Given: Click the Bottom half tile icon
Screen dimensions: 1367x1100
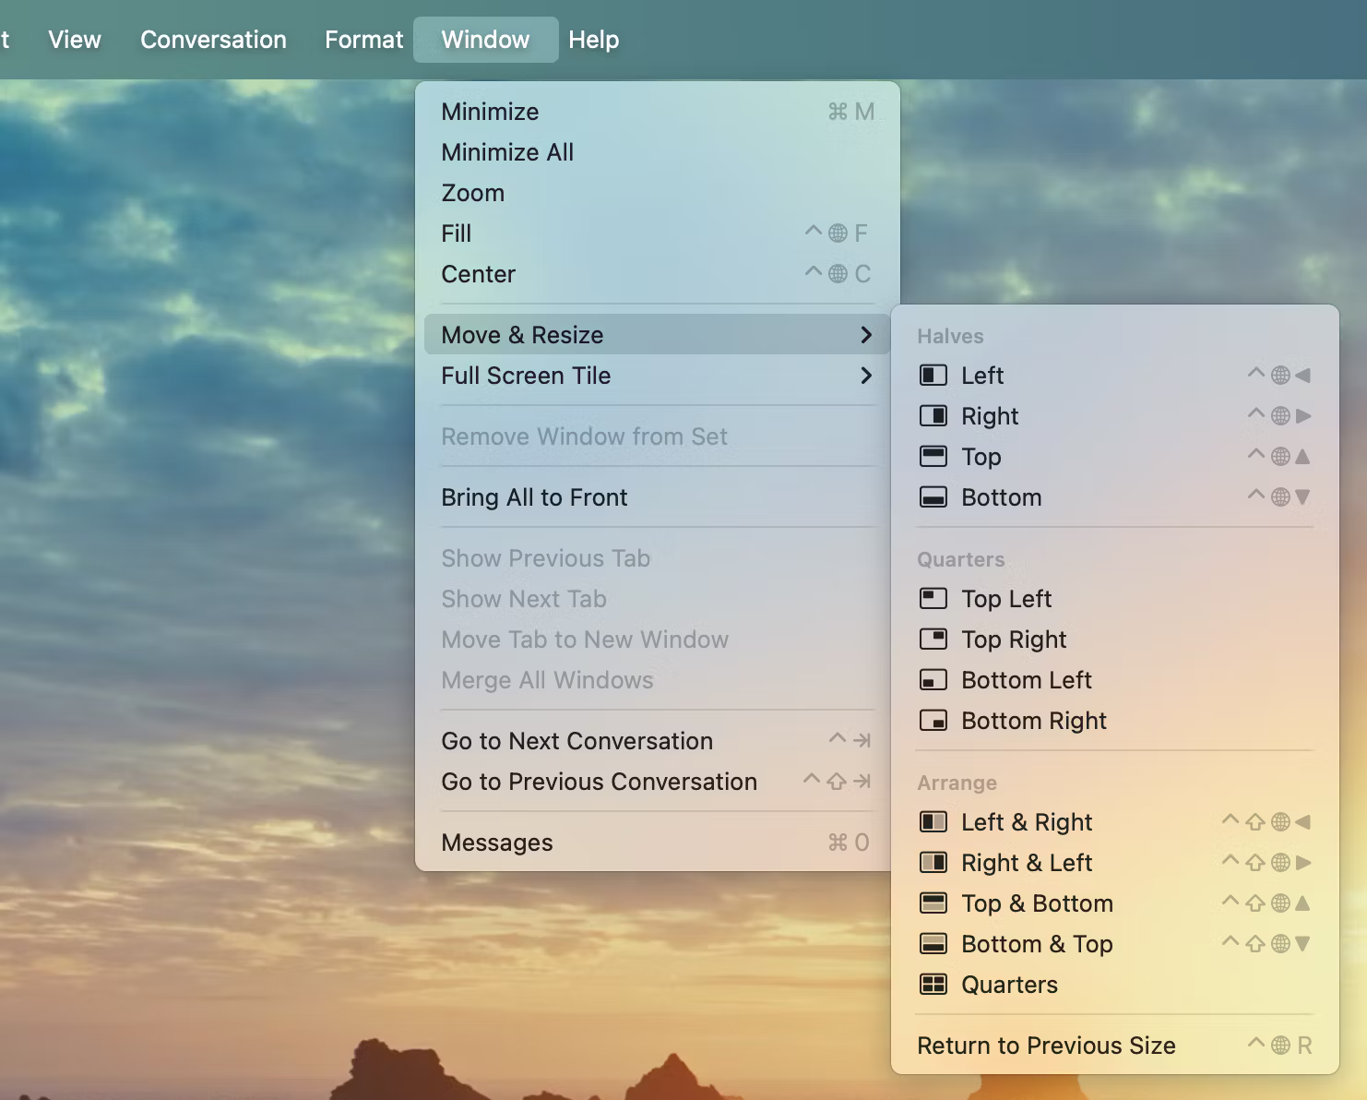Looking at the screenshot, I should point(933,497).
